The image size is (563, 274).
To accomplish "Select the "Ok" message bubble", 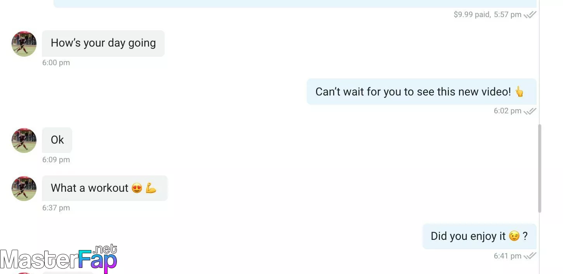I will (x=57, y=140).
